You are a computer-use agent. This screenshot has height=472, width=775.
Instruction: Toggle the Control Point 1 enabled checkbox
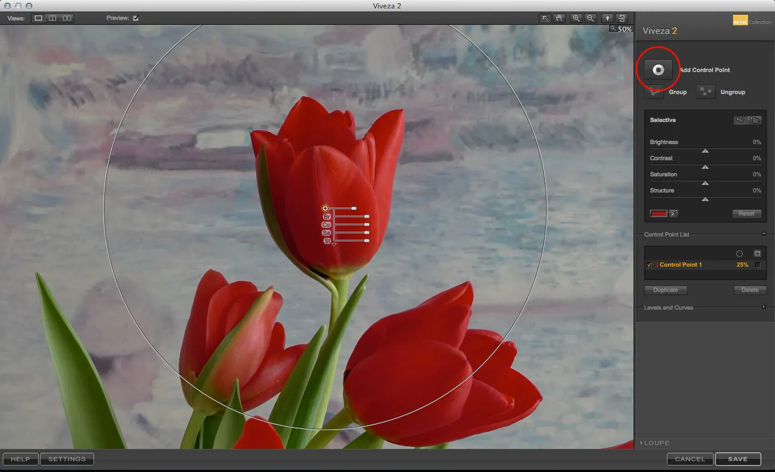(649, 265)
